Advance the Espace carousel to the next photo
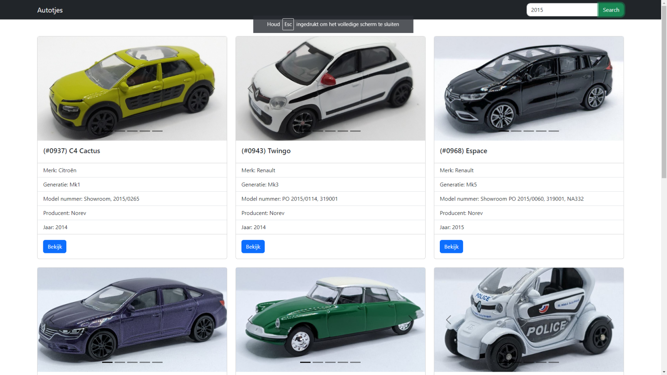The image size is (667, 375). pos(610,88)
